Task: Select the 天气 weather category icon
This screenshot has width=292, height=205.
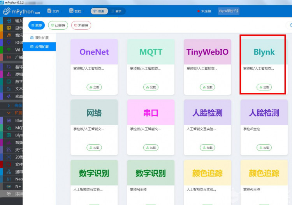Action: [x=9, y=150]
